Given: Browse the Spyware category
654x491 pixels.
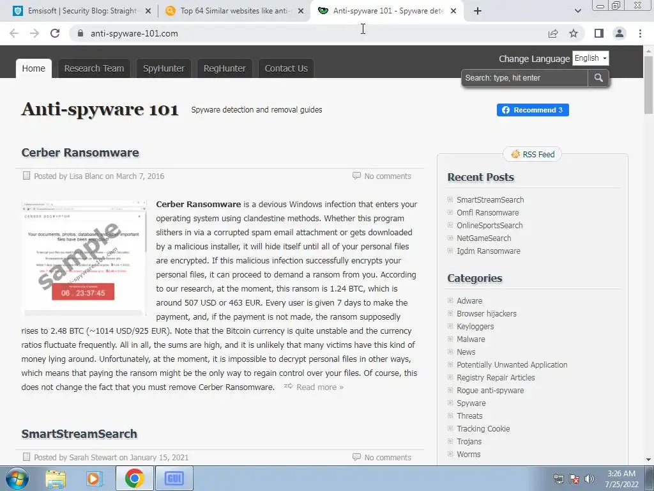Looking at the screenshot, I should pyautogui.click(x=471, y=403).
